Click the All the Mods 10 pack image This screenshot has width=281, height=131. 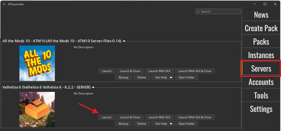(37, 63)
